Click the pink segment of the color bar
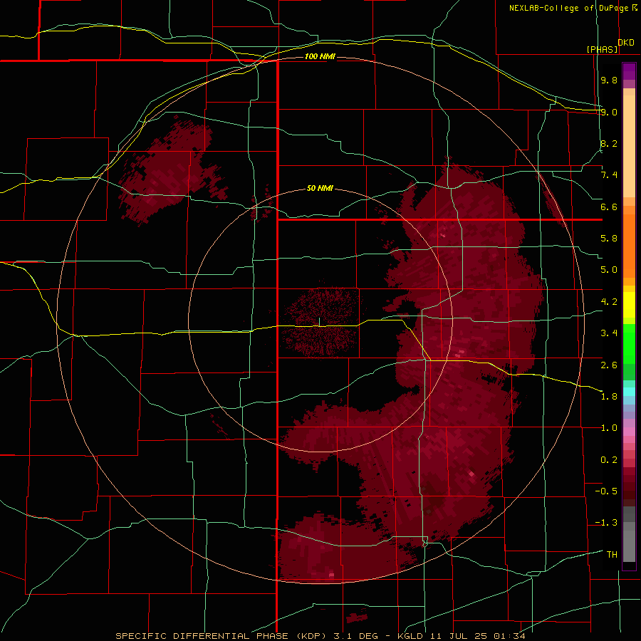The image size is (641, 641). click(629, 432)
